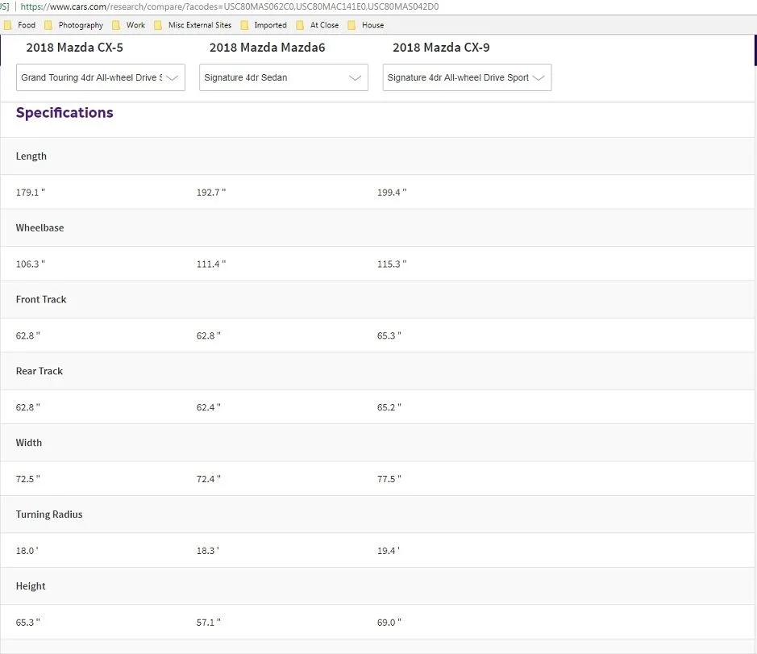Screen dimensions: 757x654
Task: Click the Specifications section heading
Action: (64, 113)
